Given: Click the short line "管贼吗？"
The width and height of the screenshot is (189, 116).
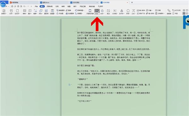Looking at the screenshot, I should 83,79.
